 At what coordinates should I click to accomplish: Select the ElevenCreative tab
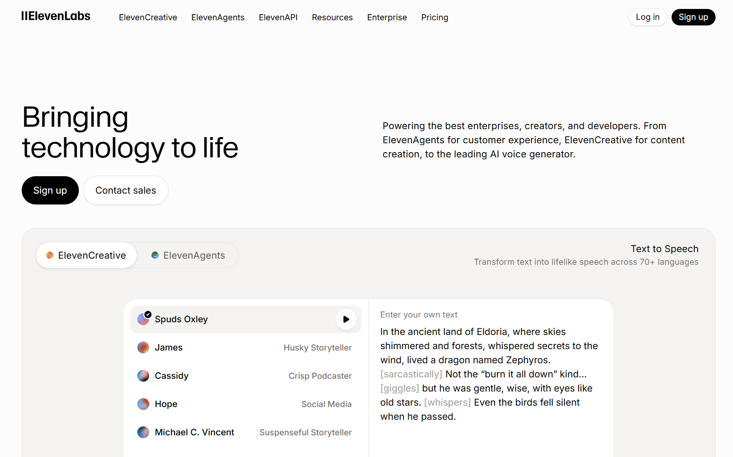coord(86,255)
